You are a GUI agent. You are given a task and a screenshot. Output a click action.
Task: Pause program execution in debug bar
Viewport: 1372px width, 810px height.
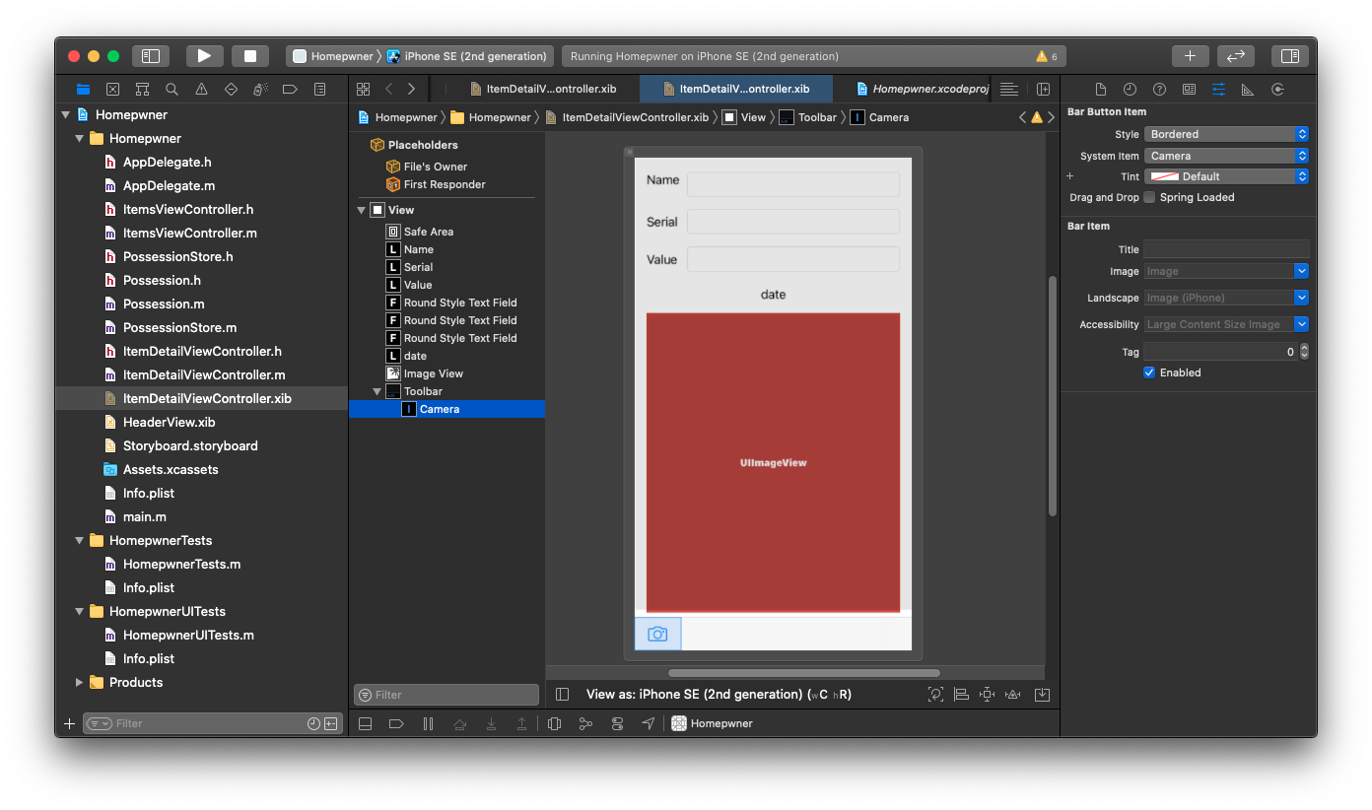pos(428,723)
